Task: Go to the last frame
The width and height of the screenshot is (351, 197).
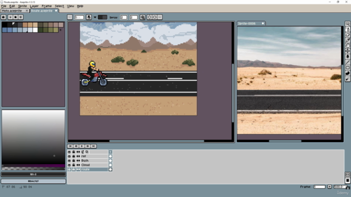Action: [x=94, y=146]
